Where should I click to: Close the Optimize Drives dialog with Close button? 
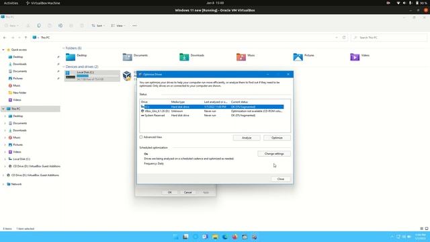pos(281,179)
